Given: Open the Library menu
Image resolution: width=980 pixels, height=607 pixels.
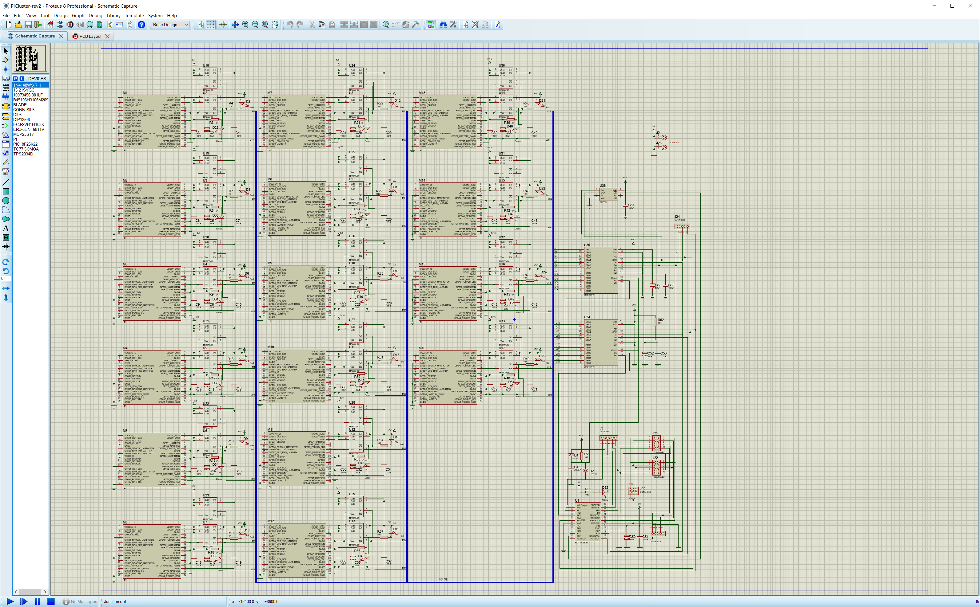Looking at the screenshot, I should pyautogui.click(x=114, y=16).
